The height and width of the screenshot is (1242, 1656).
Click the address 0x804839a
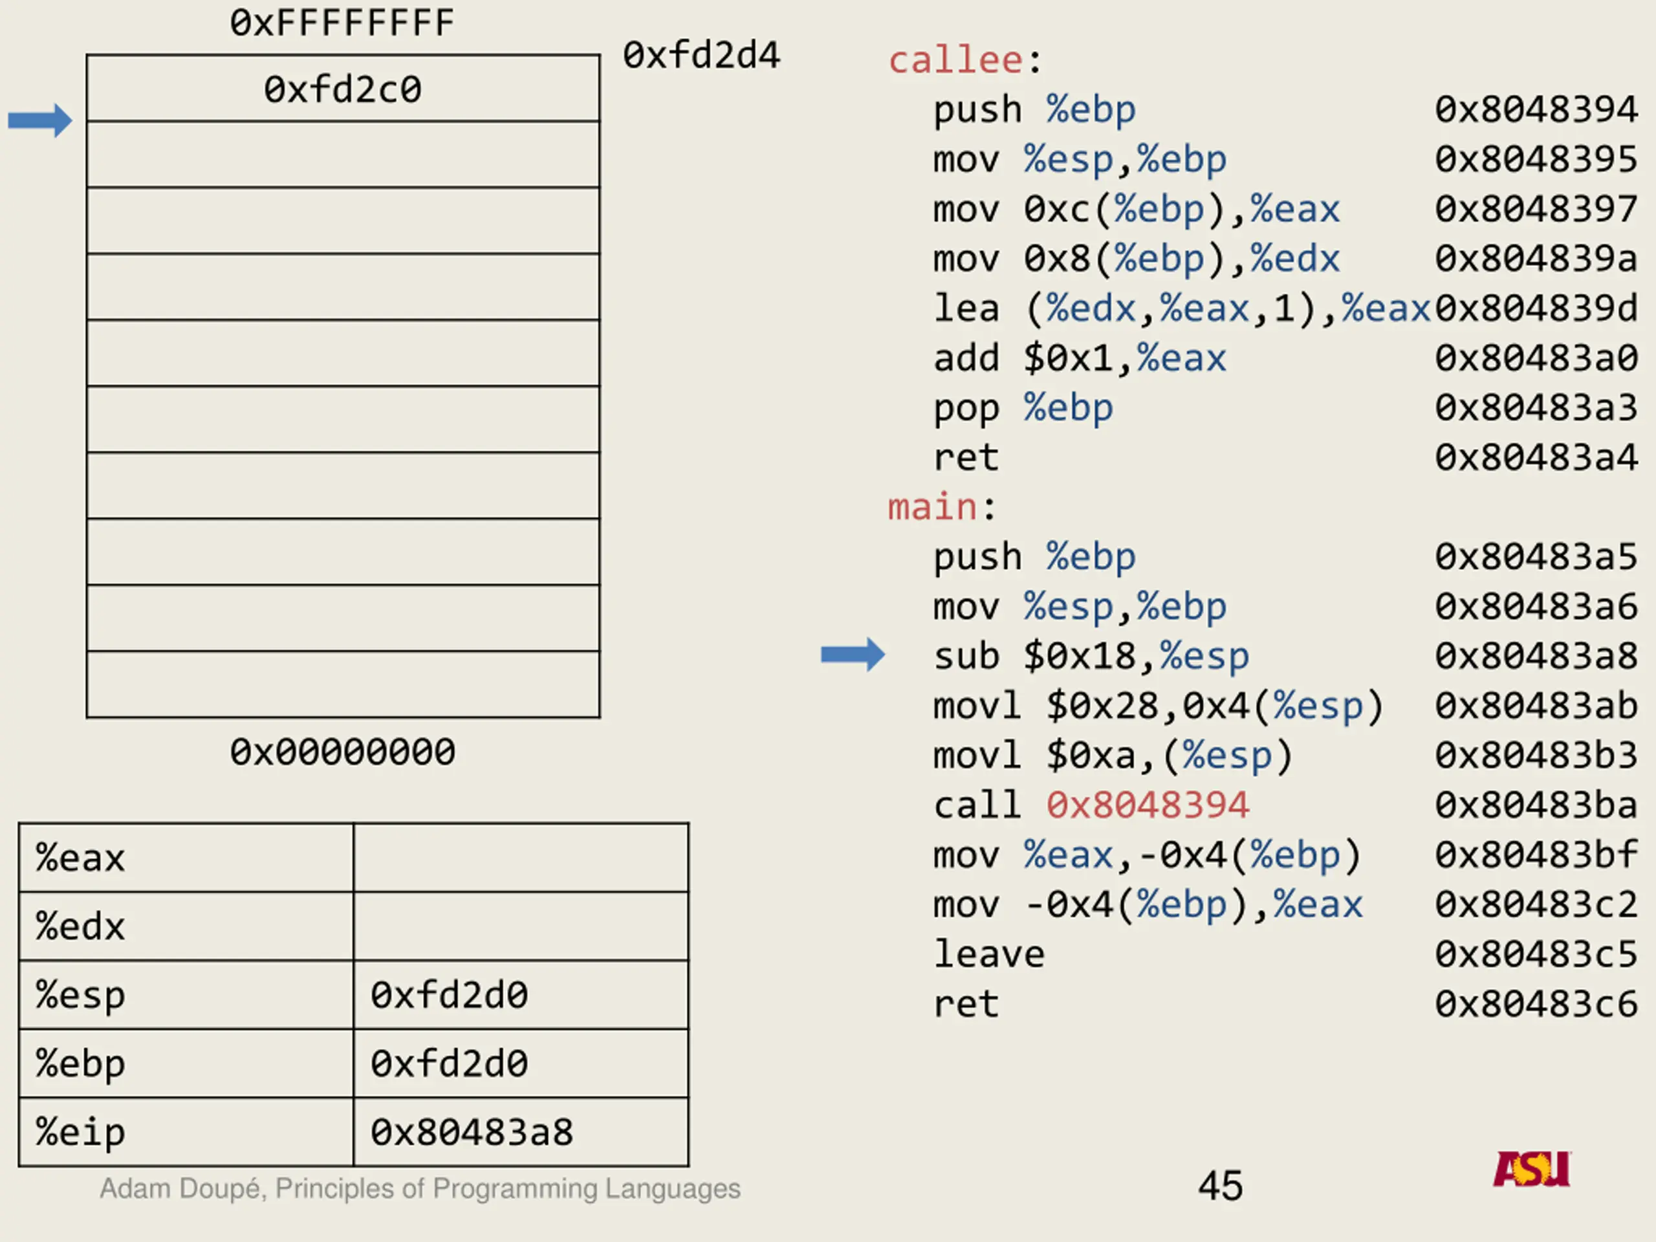(x=1536, y=259)
